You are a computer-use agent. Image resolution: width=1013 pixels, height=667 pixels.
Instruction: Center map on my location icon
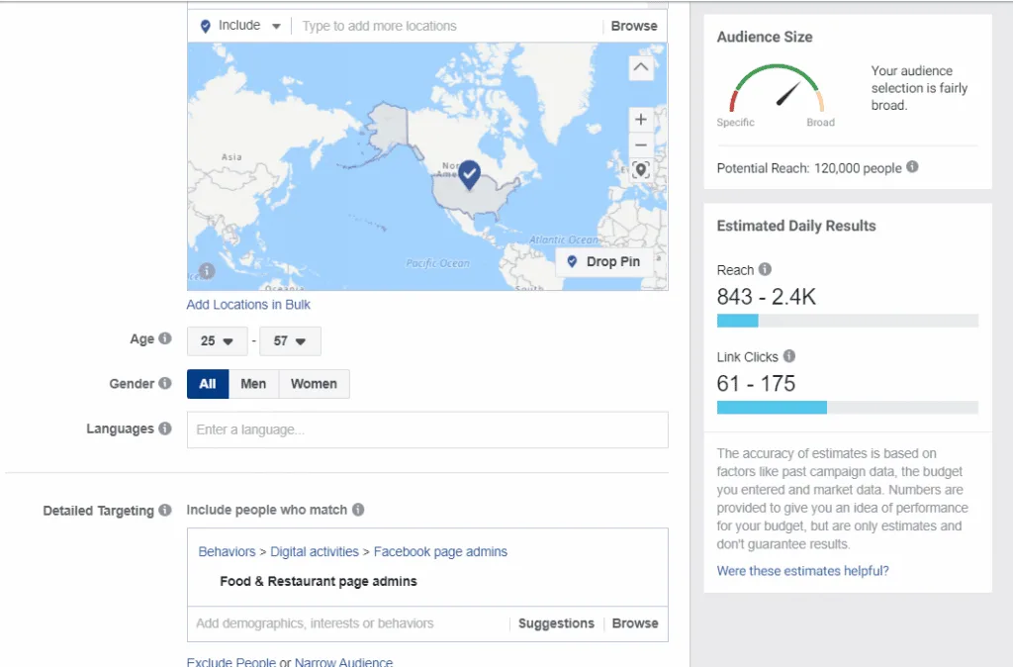[641, 170]
